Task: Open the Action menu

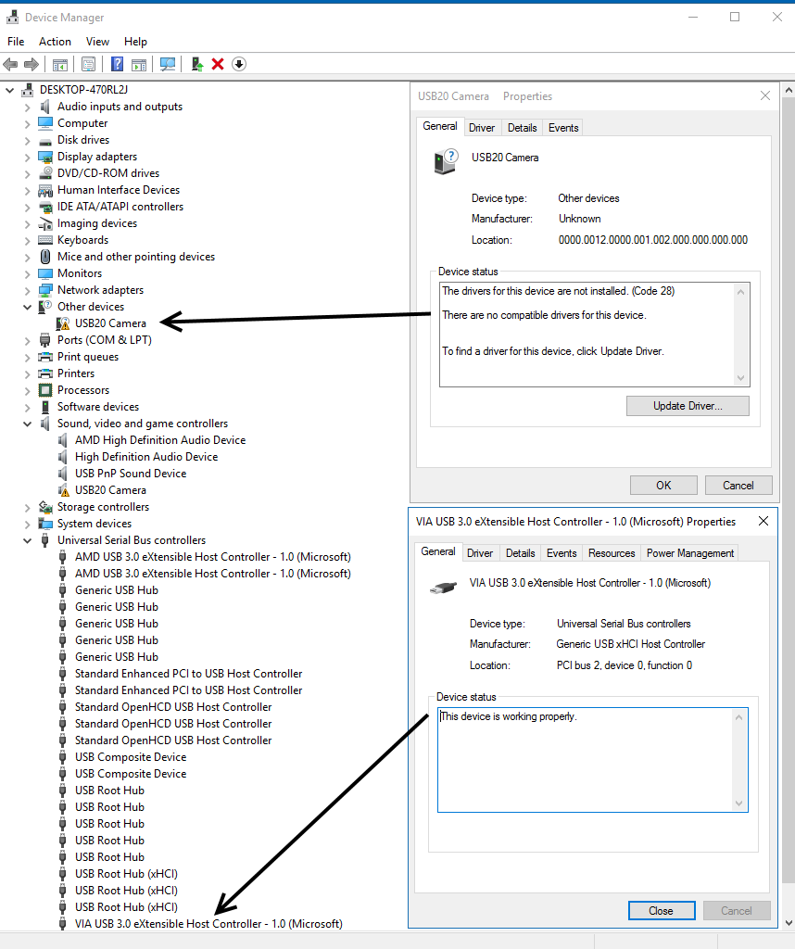Action: tap(55, 41)
